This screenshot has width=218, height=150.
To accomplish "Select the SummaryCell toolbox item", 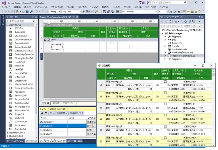I will 21,122.
